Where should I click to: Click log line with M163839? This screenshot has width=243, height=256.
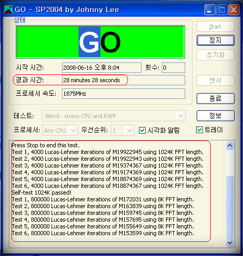tap(103, 206)
